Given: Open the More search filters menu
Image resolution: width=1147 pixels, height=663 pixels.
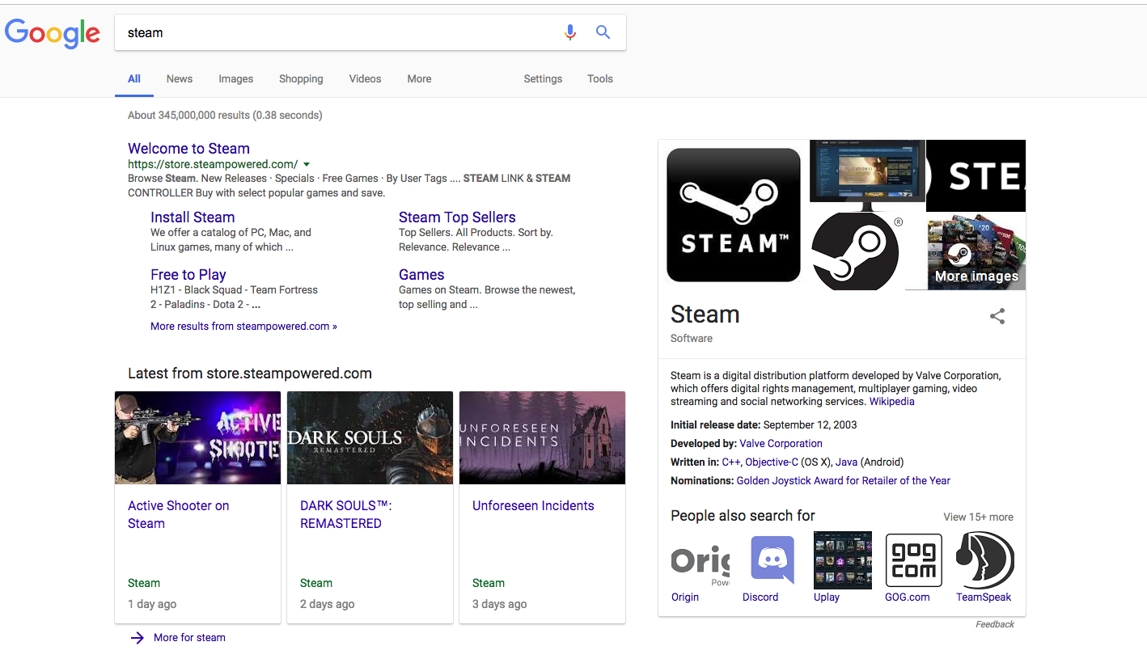Looking at the screenshot, I should (x=419, y=79).
